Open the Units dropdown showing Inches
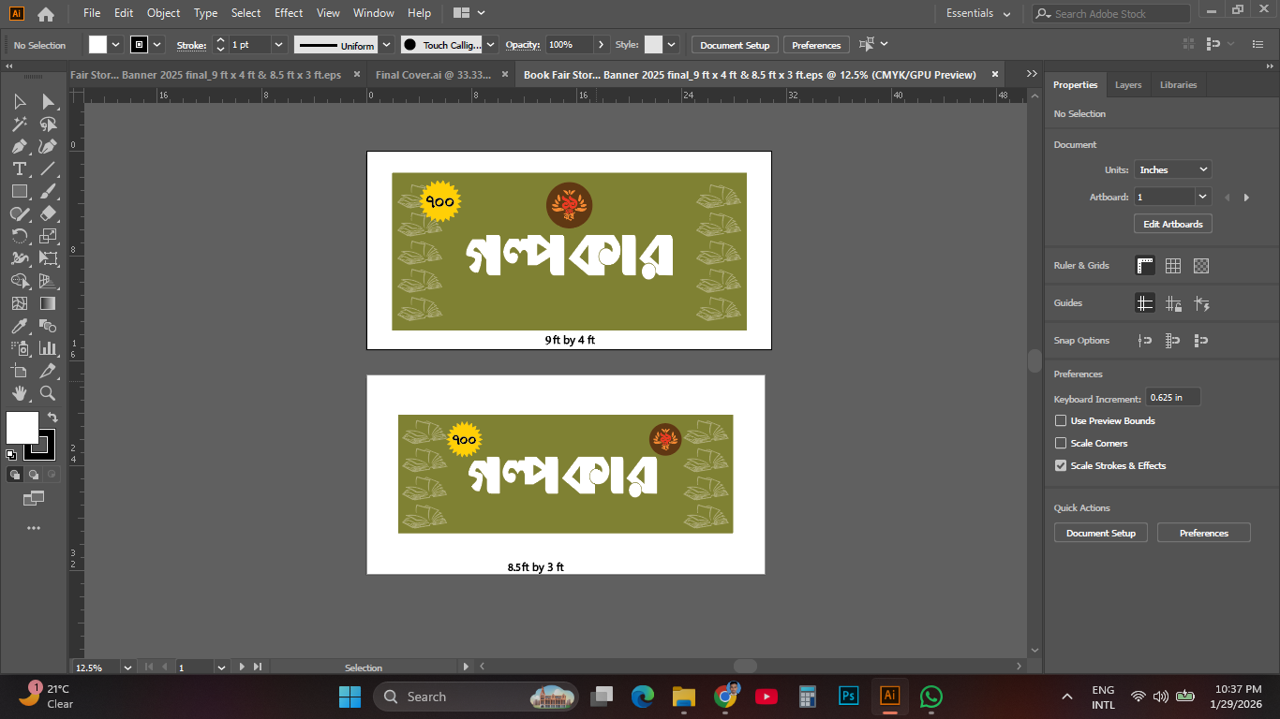Image resolution: width=1280 pixels, height=719 pixels. (x=1172, y=169)
